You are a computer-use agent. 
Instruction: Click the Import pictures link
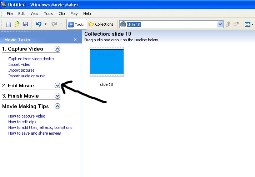point(21,70)
